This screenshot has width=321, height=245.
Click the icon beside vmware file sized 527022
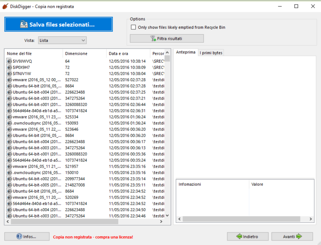(x=9, y=80)
